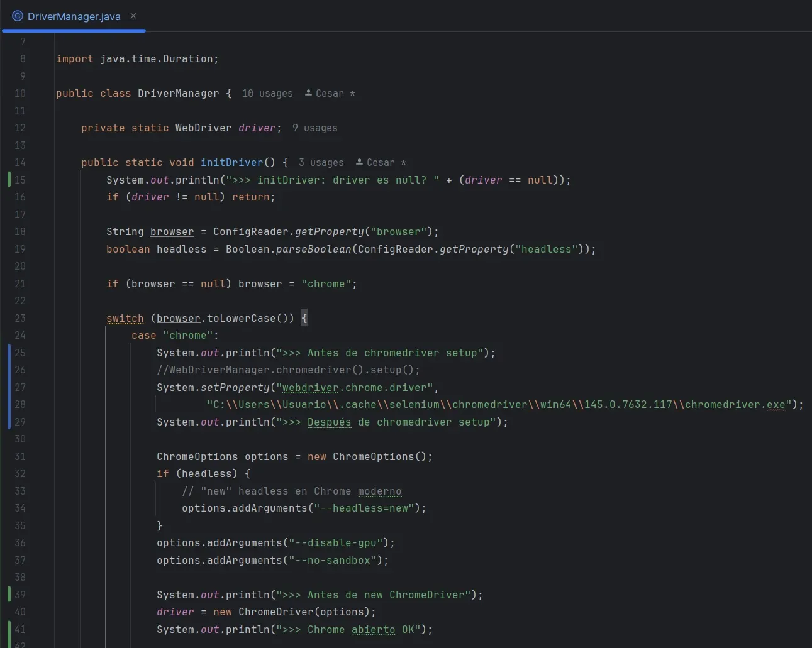Place cursor on the initDriver method name

click(x=231, y=162)
